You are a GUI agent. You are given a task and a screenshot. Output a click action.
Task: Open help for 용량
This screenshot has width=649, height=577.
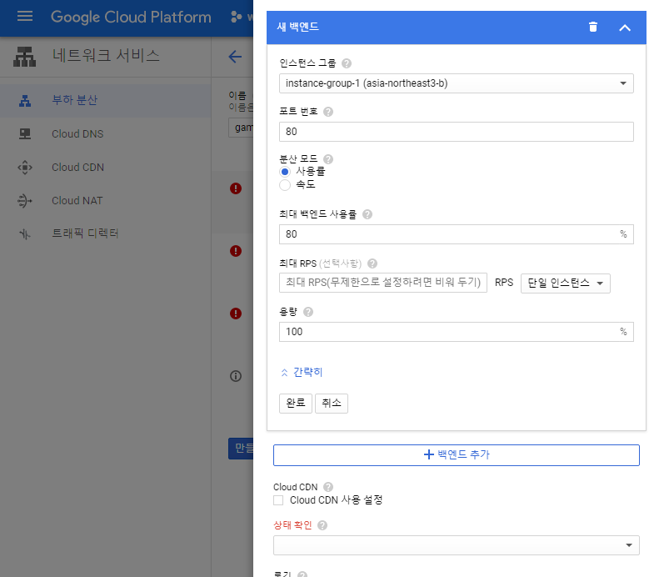[x=308, y=312]
